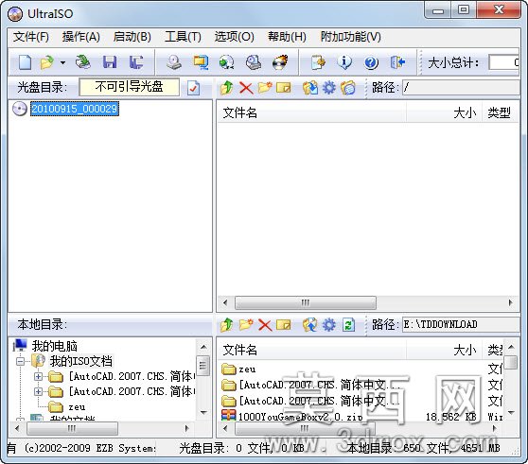528x464 pixels.
Task: Click the view icon in disc toolbar
Action: coord(348,88)
